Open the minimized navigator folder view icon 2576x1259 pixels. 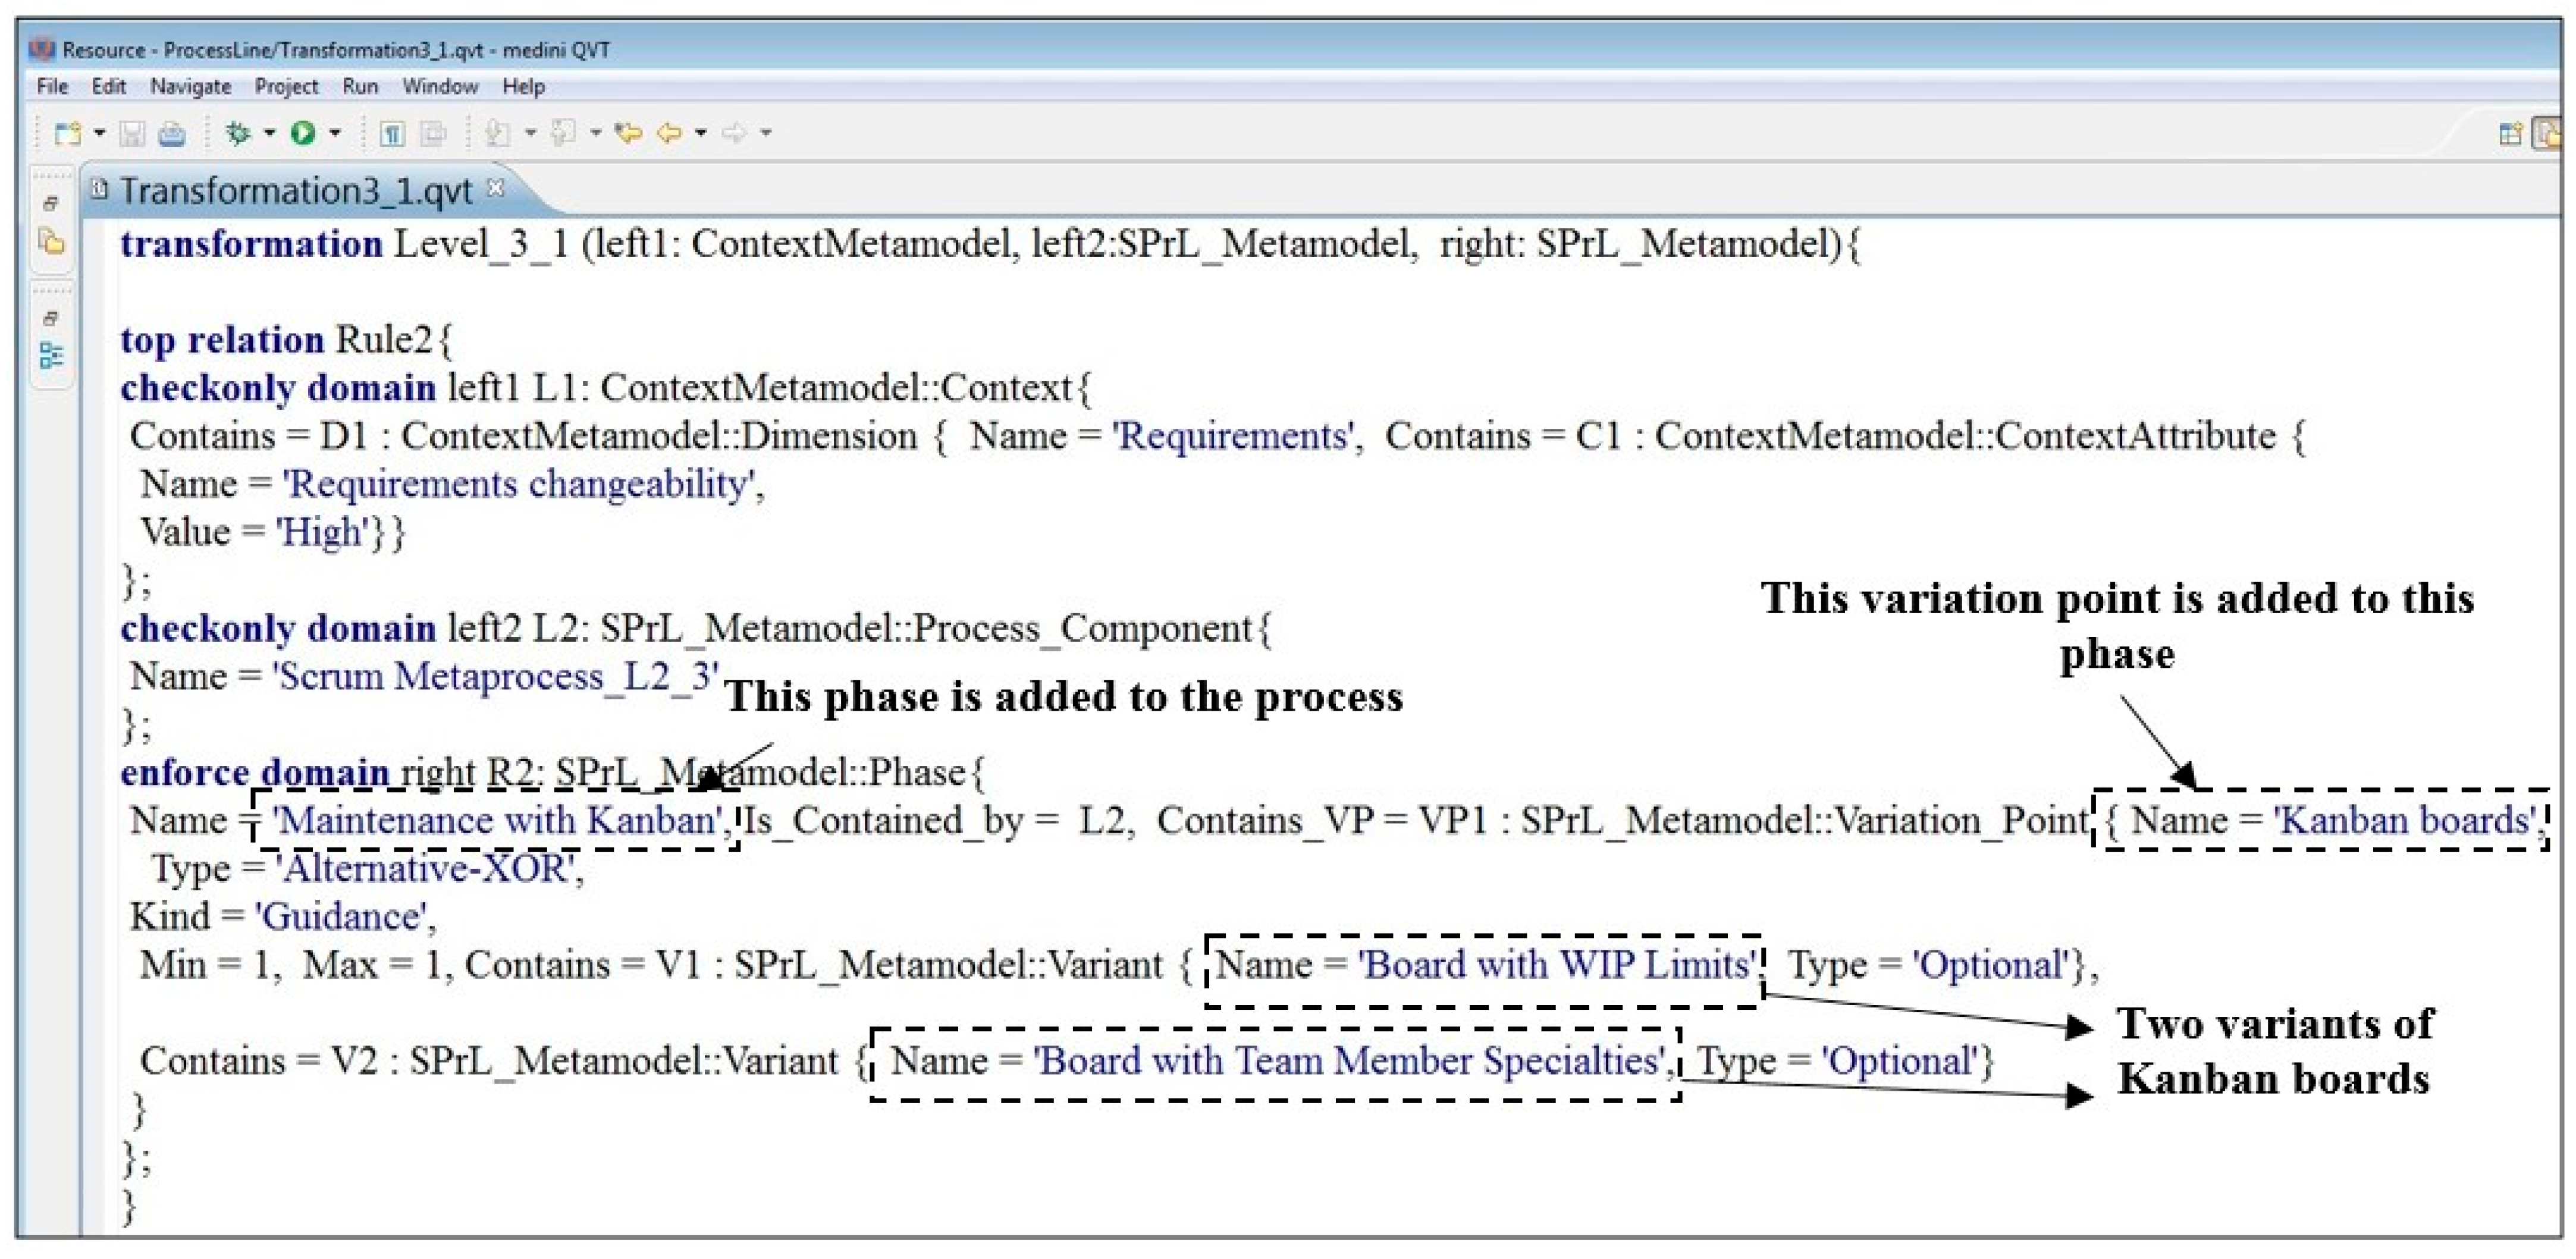(51, 242)
